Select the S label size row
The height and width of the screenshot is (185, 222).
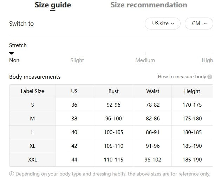pyautogui.click(x=32, y=105)
